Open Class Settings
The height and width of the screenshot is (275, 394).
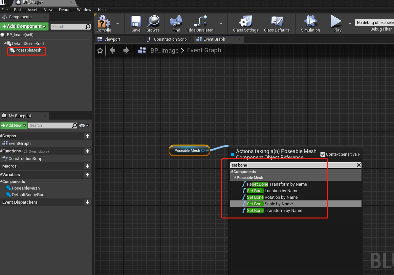click(245, 23)
